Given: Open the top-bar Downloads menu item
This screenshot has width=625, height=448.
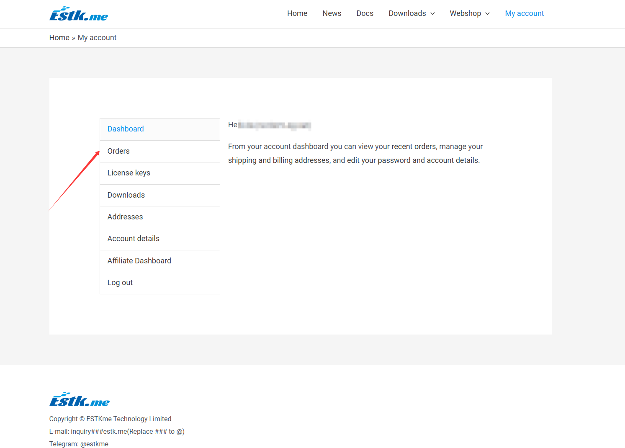Looking at the screenshot, I should pyautogui.click(x=407, y=13).
